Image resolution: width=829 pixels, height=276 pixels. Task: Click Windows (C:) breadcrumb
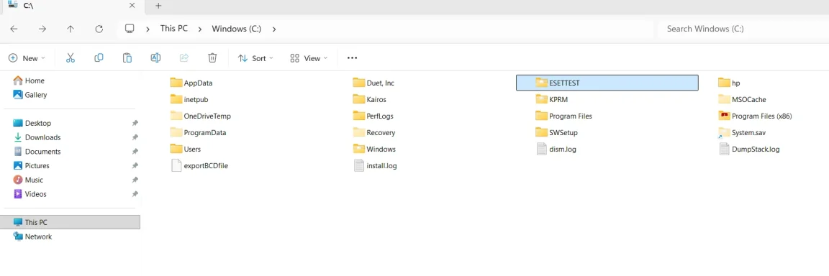(x=236, y=29)
